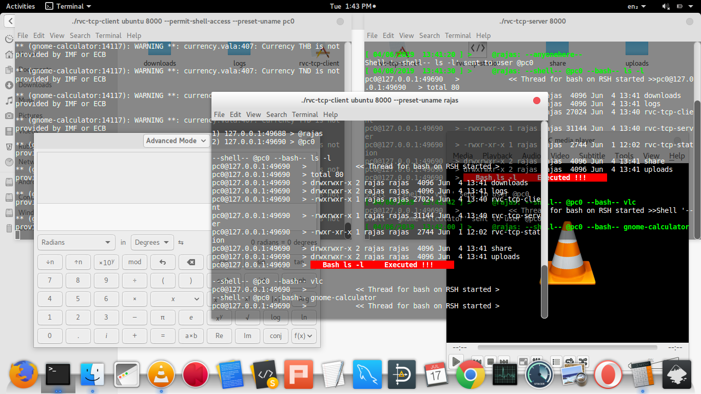Click the pi constant key in calculator
This screenshot has width=701, height=394.
[163, 318]
